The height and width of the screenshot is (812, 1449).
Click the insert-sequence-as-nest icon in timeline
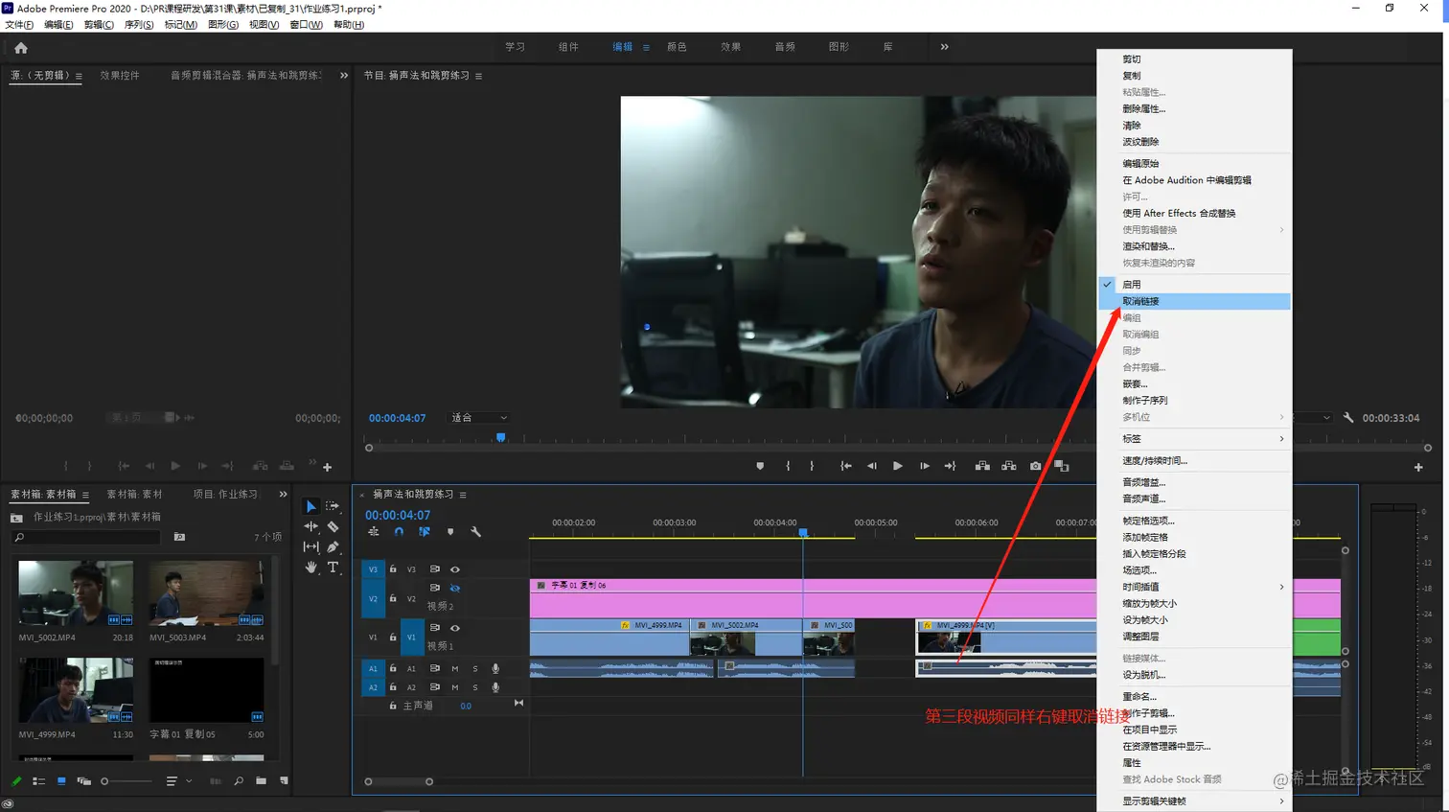(374, 532)
